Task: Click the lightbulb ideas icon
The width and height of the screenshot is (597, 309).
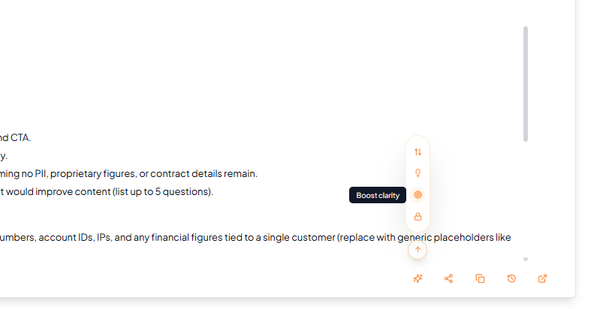Action: [418, 173]
